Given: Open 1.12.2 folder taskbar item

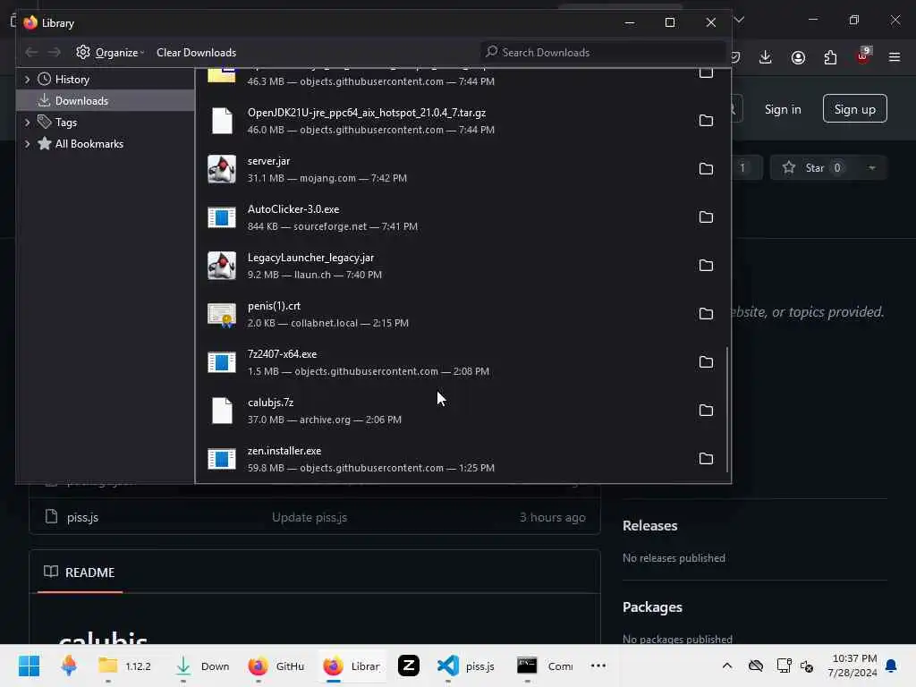Looking at the screenshot, I should (x=124, y=666).
